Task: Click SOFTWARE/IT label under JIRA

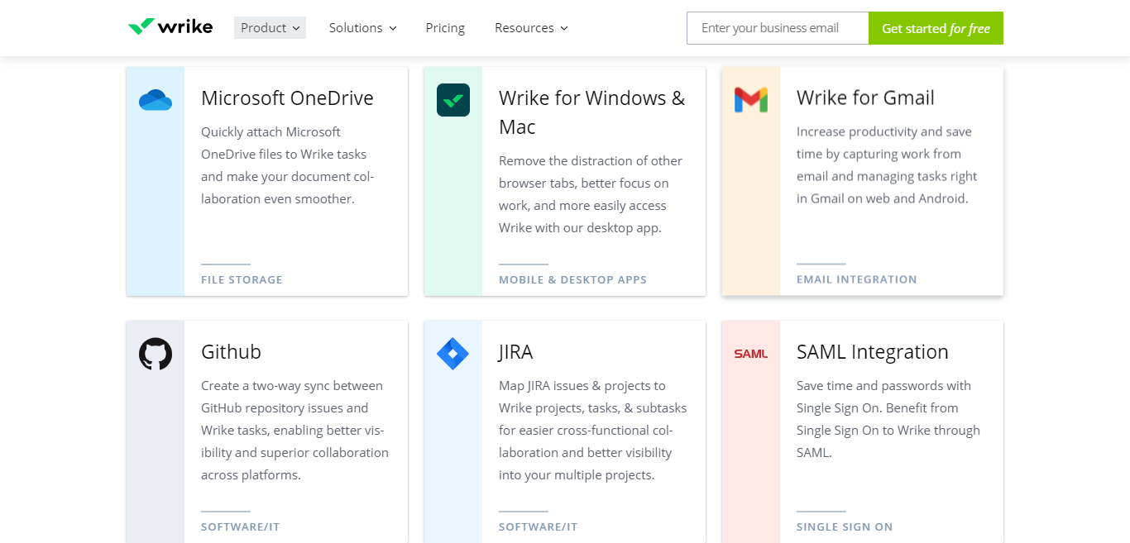Action: [538, 526]
